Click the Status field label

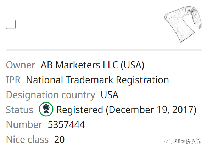(x=19, y=110)
